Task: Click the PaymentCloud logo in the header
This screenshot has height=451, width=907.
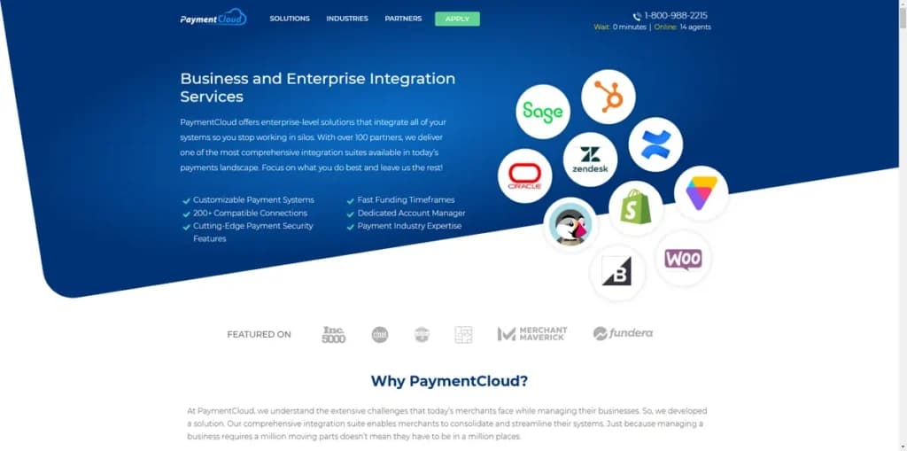Action: [x=213, y=19]
